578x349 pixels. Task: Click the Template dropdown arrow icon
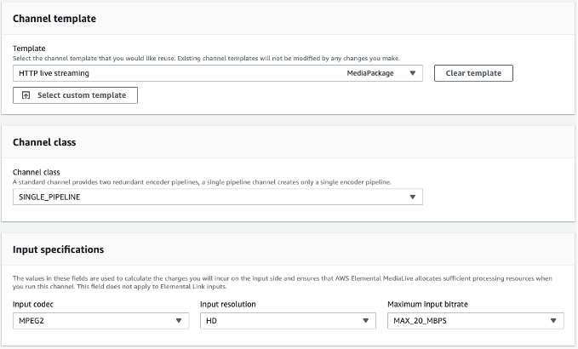click(413, 73)
